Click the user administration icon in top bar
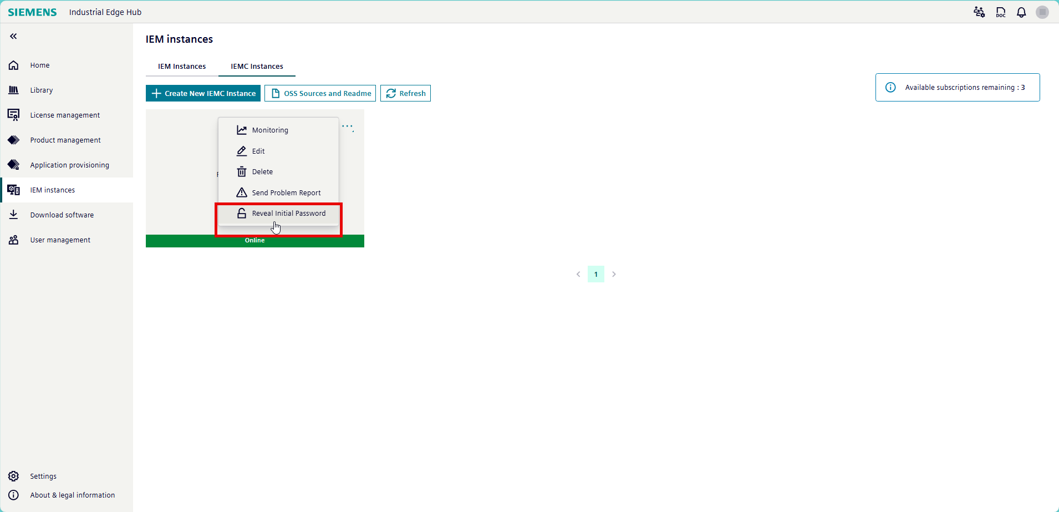Screen dimensions: 1059x512 [x=979, y=12]
